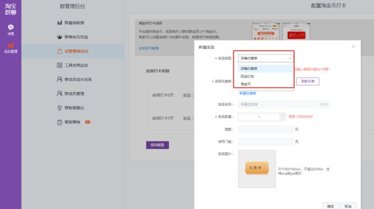Click the coupon prize image thumbnail
Viewport: 374px width, 209px height.
point(257,169)
